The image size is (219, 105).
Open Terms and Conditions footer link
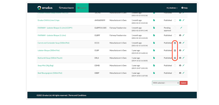[78, 96]
